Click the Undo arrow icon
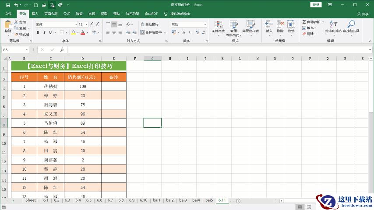This screenshot has height=210, width=374. click(16, 5)
